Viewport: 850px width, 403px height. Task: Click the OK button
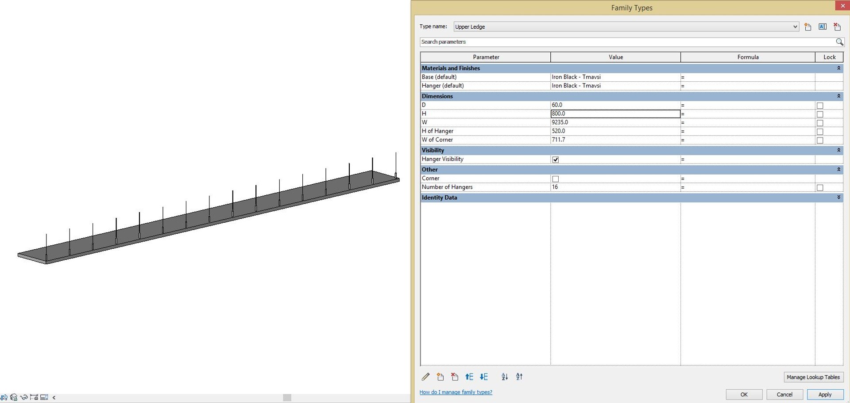(x=744, y=395)
